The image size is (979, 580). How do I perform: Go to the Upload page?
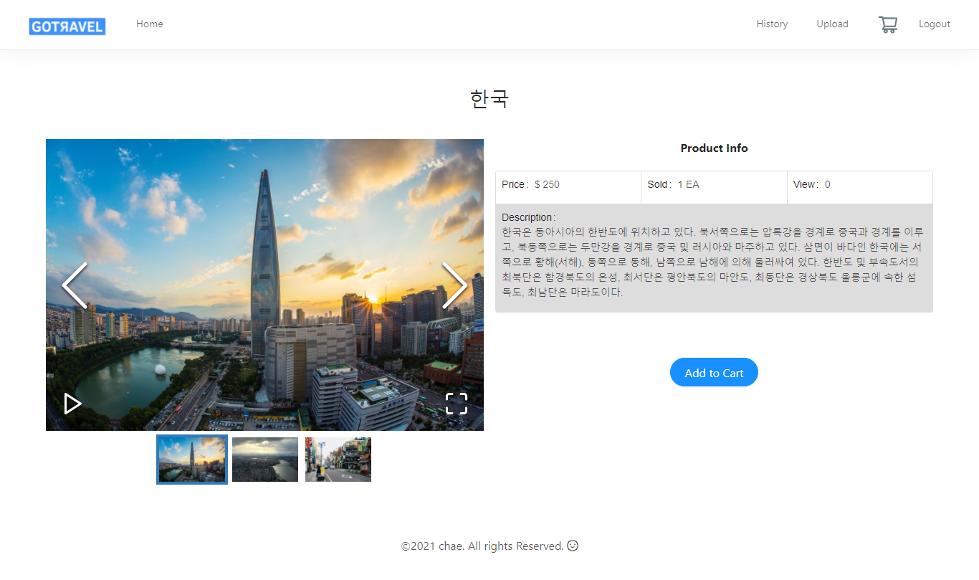click(832, 24)
